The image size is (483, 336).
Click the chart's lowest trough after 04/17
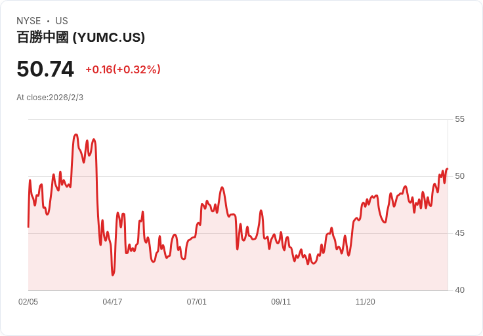pos(113,275)
